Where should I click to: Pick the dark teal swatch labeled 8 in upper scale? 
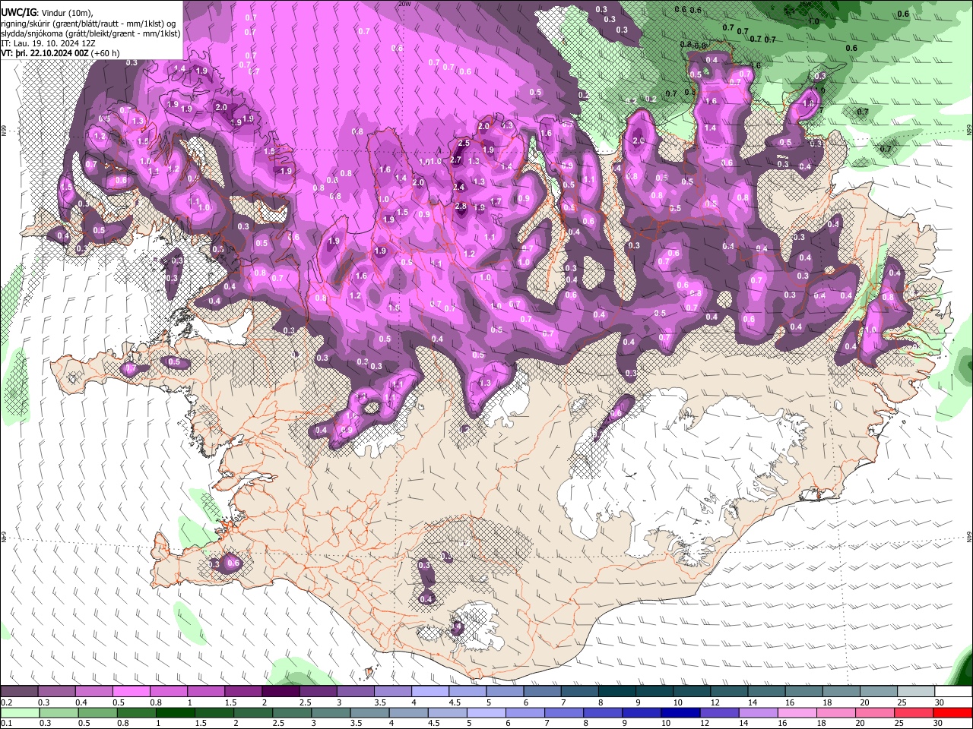pos(617,692)
